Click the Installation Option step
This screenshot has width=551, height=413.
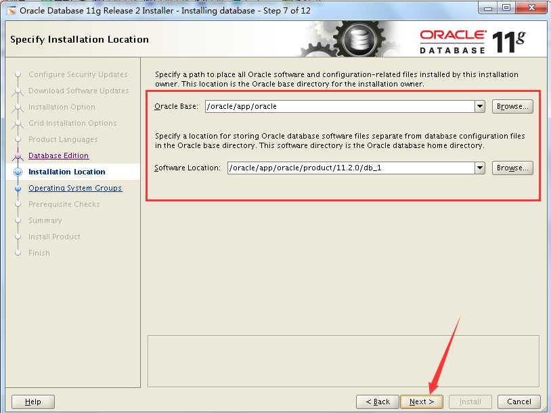(x=62, y=107)
